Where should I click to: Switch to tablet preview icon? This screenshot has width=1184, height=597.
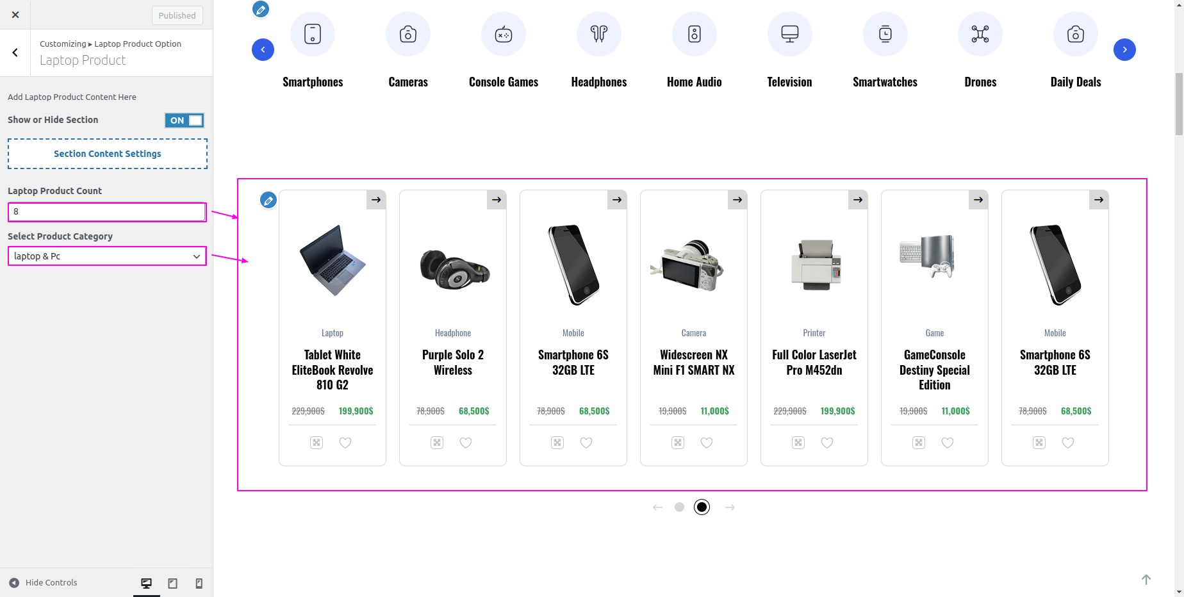pos(173,583)
